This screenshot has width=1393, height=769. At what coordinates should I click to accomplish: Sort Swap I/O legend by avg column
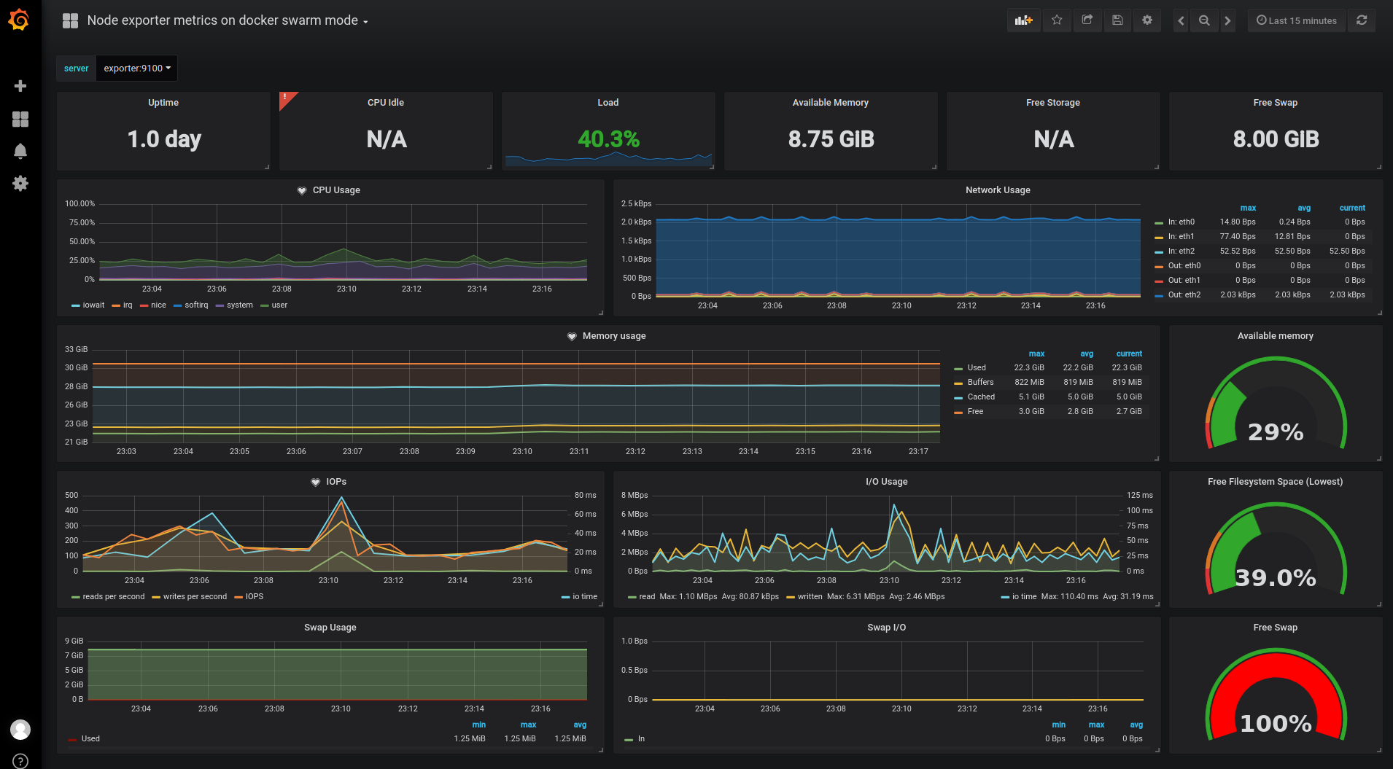(1136, 725)
